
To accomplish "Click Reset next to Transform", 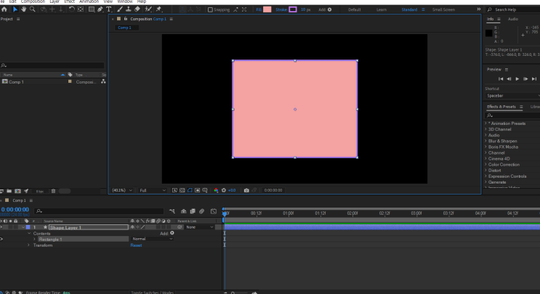I will (x=136, y=245).
